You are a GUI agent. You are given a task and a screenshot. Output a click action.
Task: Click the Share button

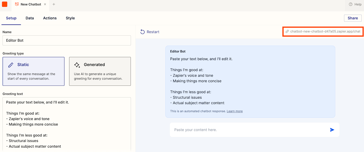click(353, 18)
